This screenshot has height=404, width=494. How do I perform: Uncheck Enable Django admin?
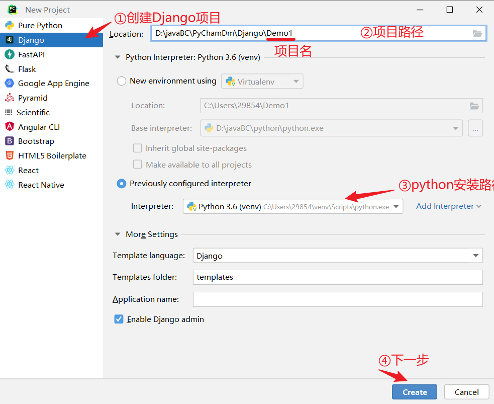119,319
